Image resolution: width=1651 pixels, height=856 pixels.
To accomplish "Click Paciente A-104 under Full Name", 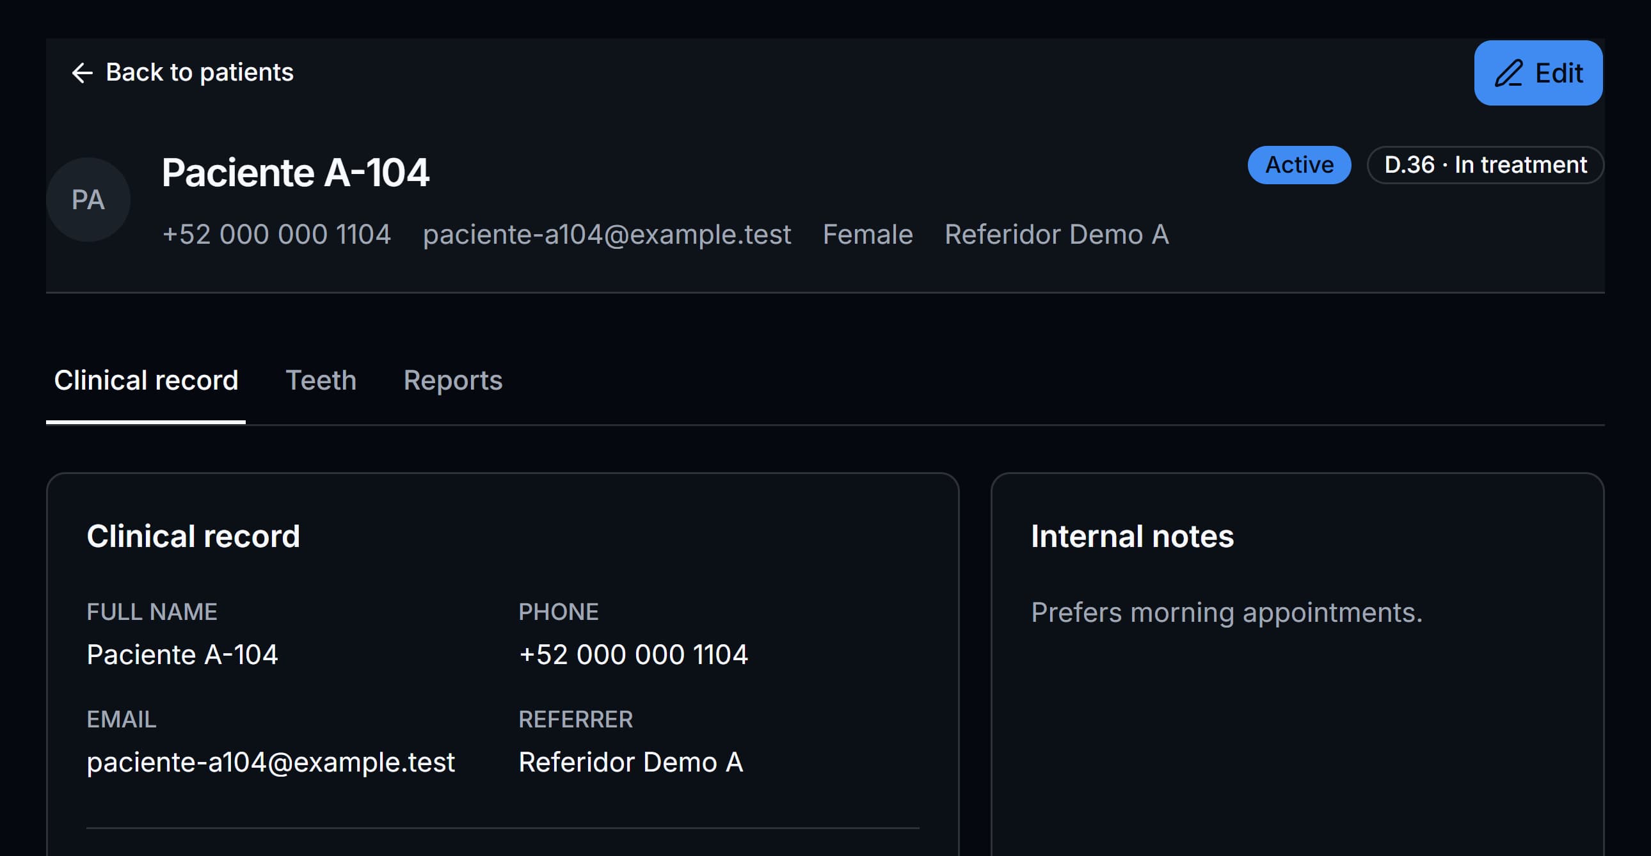I will pos(182,655).
